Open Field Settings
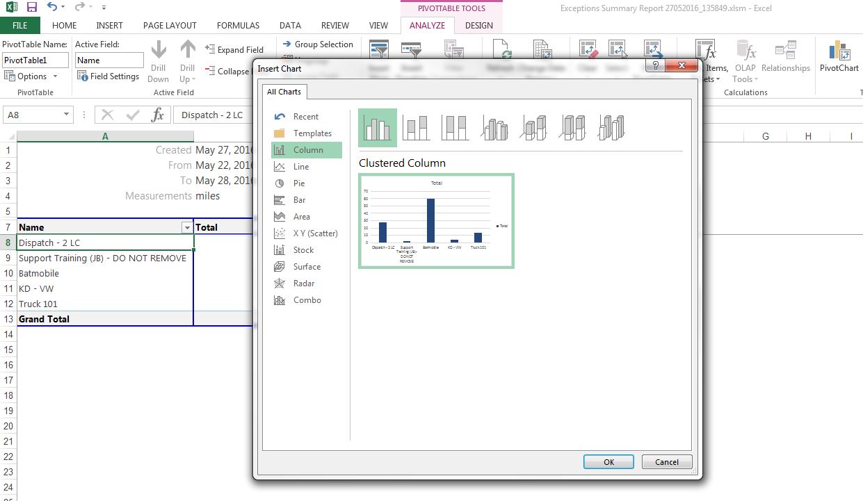 (109, 76)
